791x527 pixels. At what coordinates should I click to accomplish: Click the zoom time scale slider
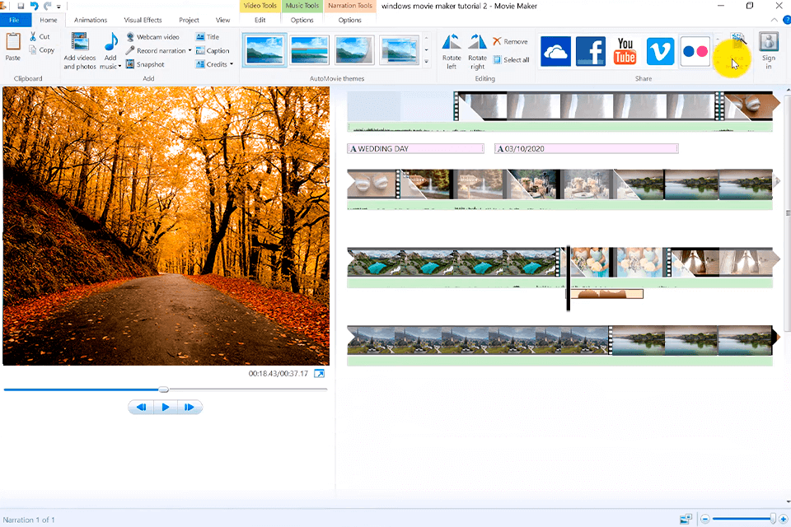(772, 519)
